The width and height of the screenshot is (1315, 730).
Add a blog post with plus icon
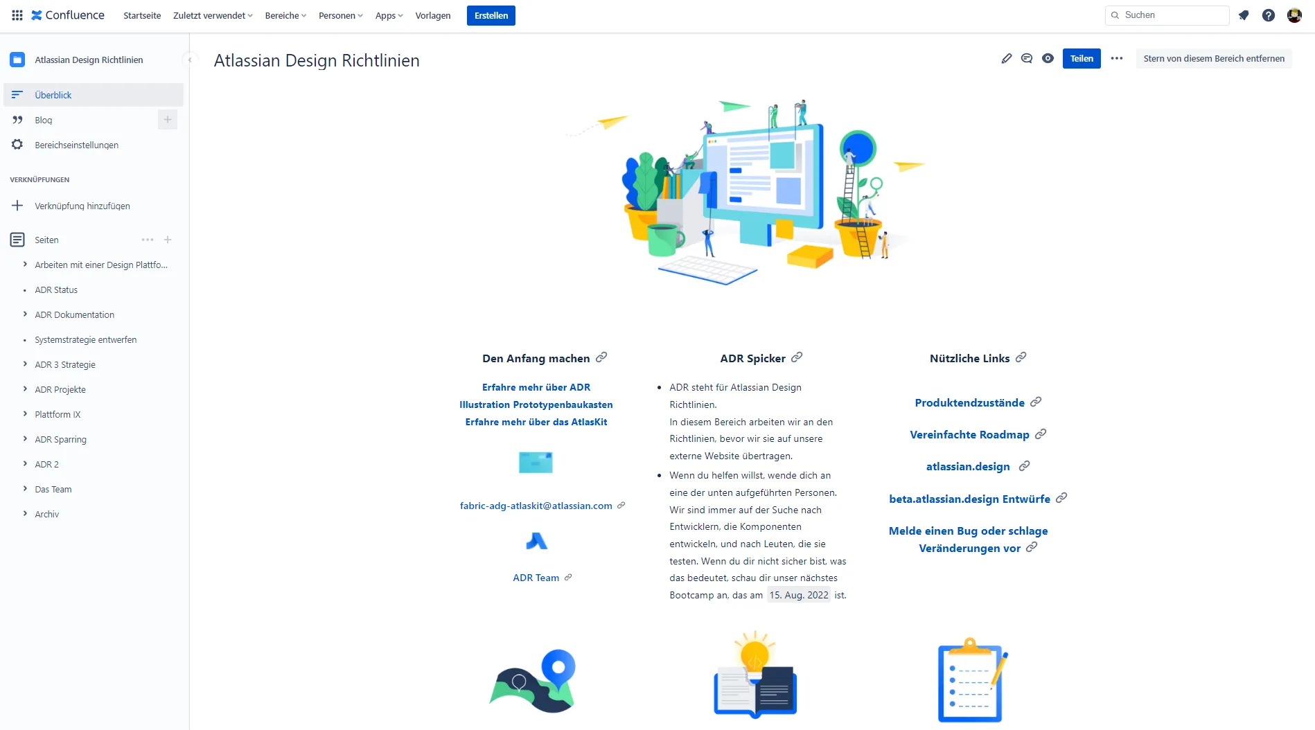[x=168, y=120]
